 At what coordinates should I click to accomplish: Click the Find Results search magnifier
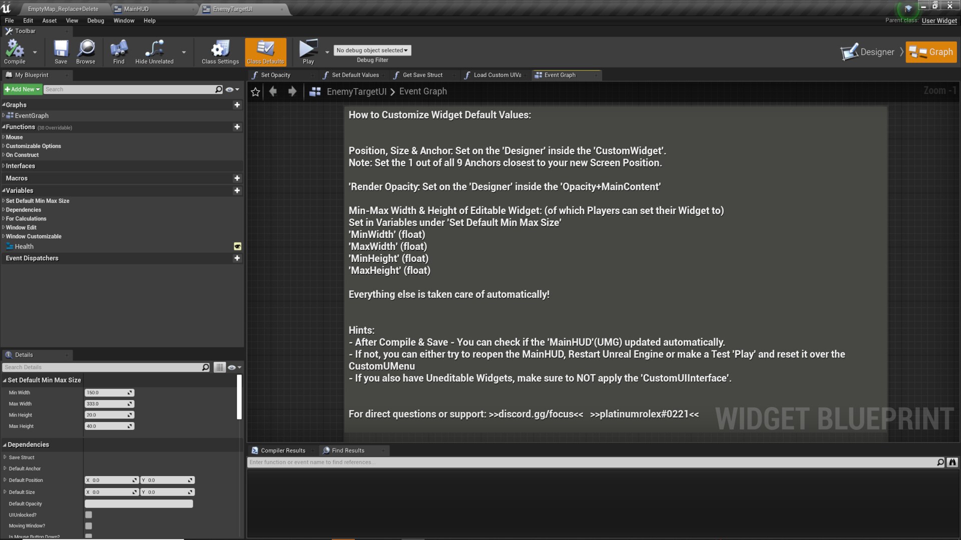coord(940,462)
